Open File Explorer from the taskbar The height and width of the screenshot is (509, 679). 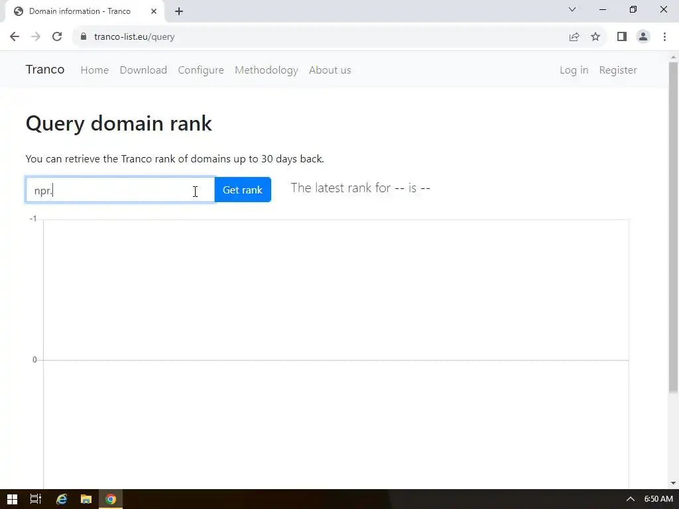click(x=86, y=499)
